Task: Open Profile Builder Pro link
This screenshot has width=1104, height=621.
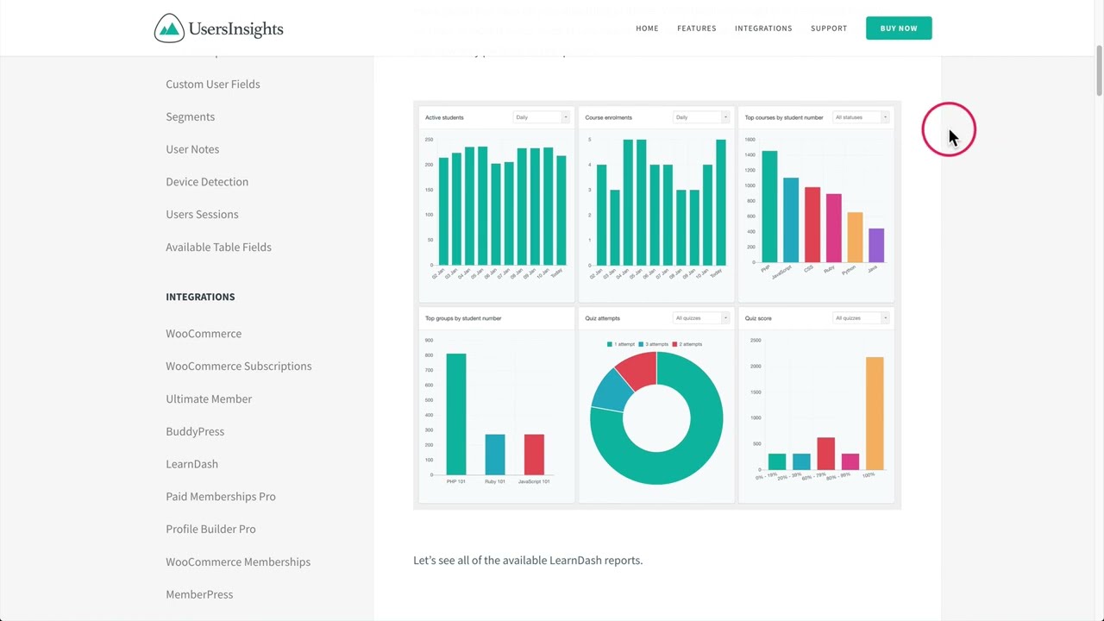Action: tap(210, 529)
